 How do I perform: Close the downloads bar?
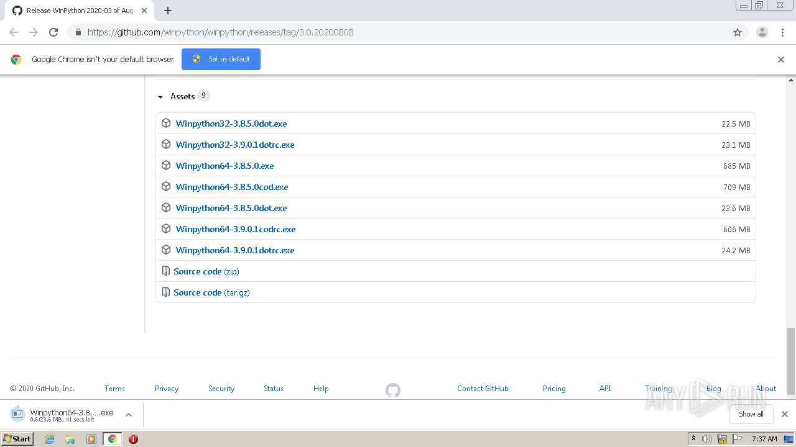coord(785,414)
